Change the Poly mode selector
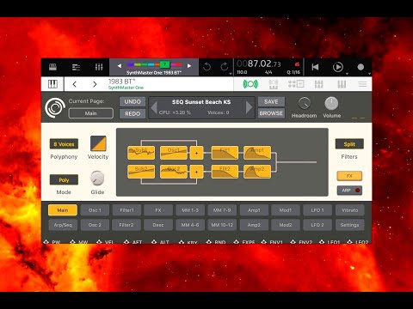This screenshot has height=309, width=413. (x=64, y=179)
